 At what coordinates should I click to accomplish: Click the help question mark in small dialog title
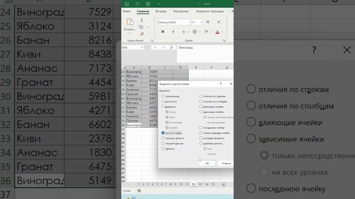tap(221, 83)
